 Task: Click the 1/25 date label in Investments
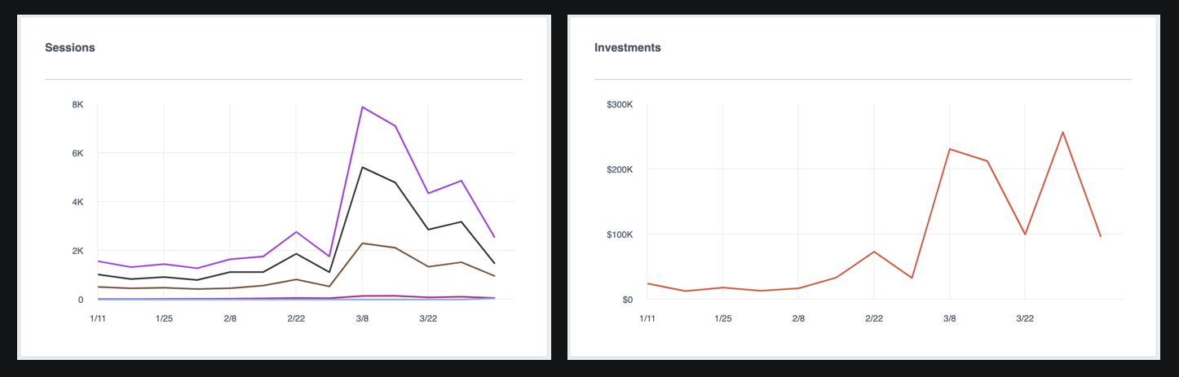coord(722,318)
